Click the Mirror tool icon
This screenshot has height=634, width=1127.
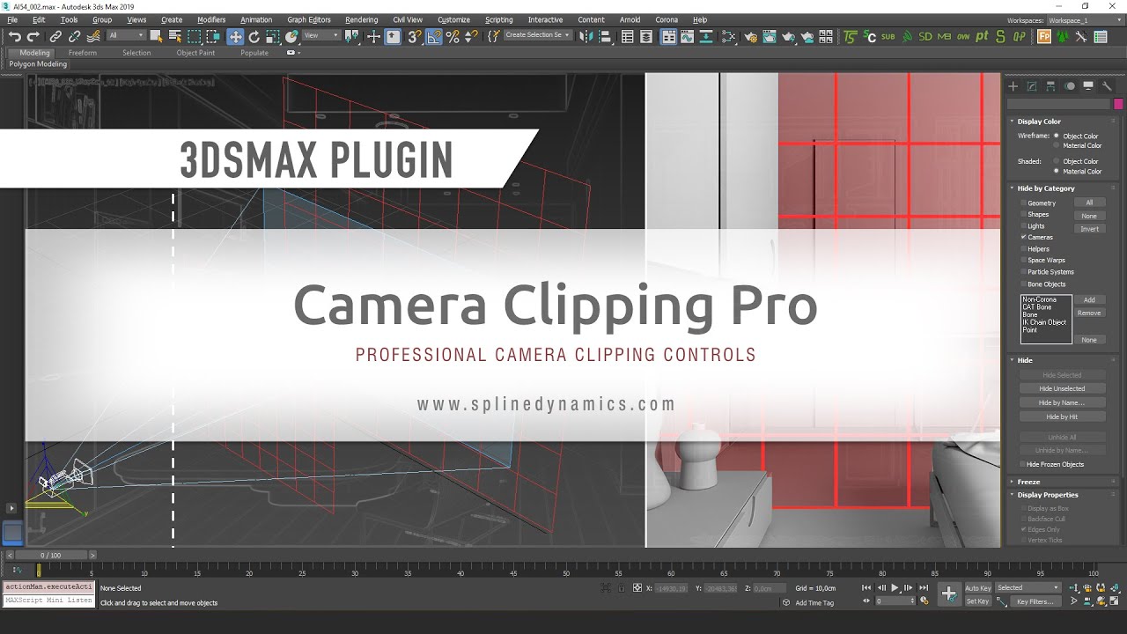click(x=587, y=36)
